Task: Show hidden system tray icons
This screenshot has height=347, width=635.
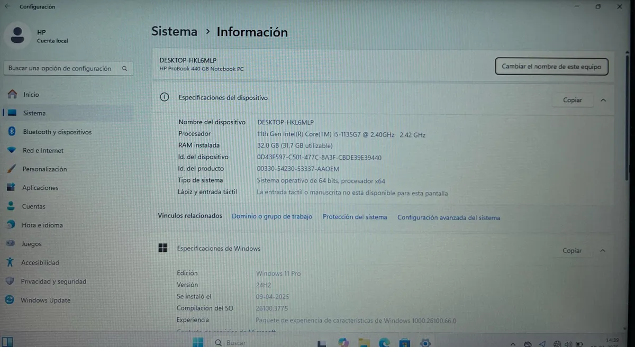Action: pos(512,343)
